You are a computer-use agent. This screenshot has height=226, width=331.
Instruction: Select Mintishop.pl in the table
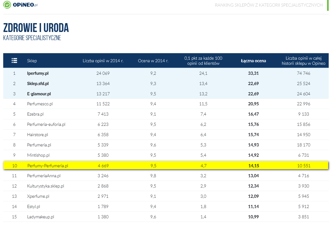[x=38, y=155]
